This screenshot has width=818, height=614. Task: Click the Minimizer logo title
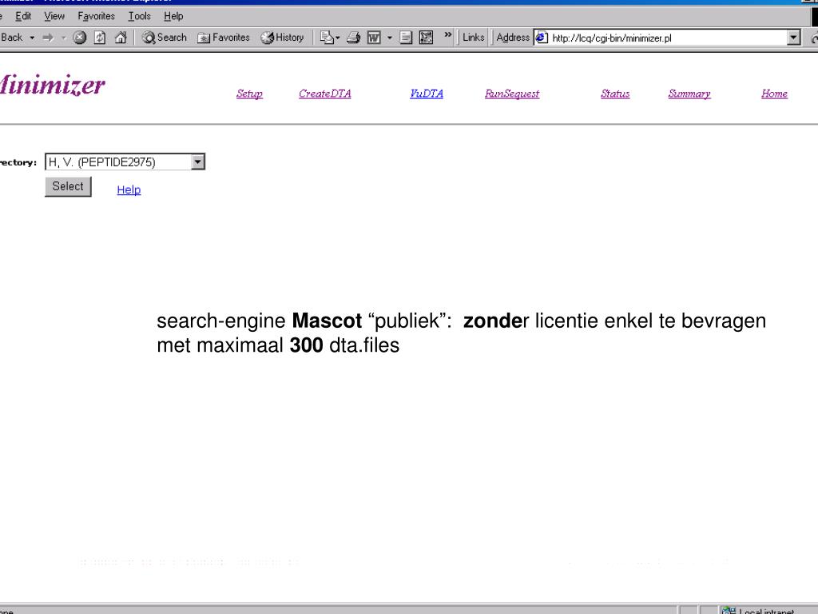coord(52,85)
